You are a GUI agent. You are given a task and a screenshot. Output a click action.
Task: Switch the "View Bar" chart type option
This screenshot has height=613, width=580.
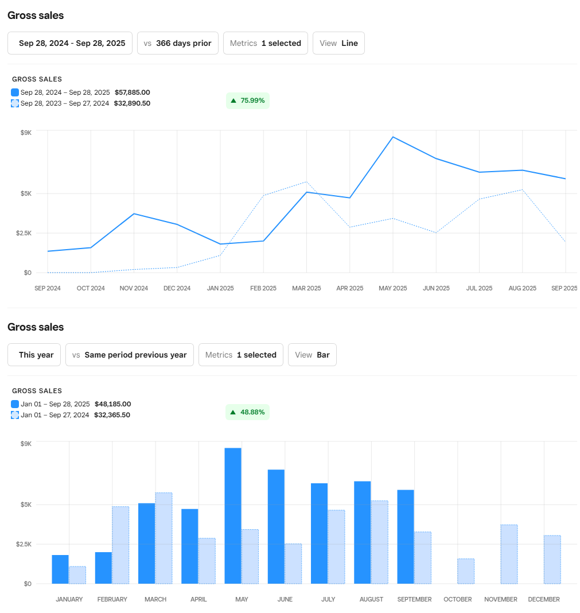tap(312, 355)
